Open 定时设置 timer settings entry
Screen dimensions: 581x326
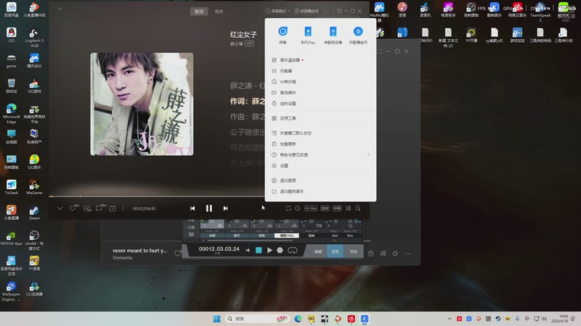[320, 104]
